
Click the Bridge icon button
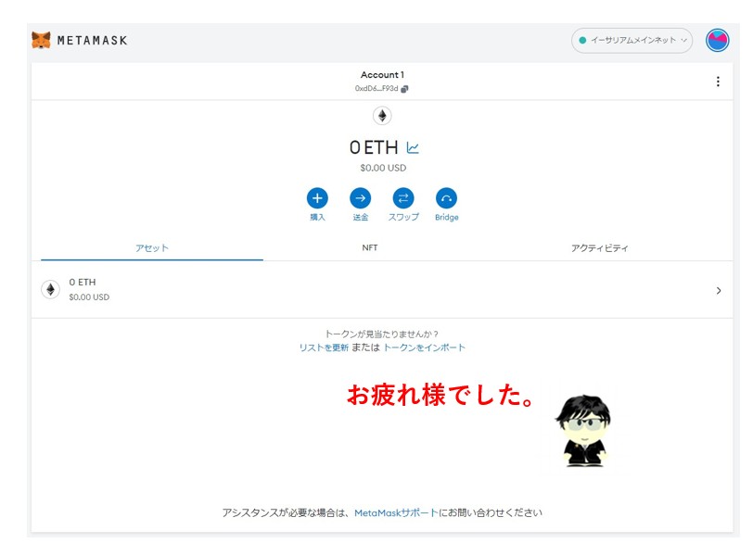447,198
